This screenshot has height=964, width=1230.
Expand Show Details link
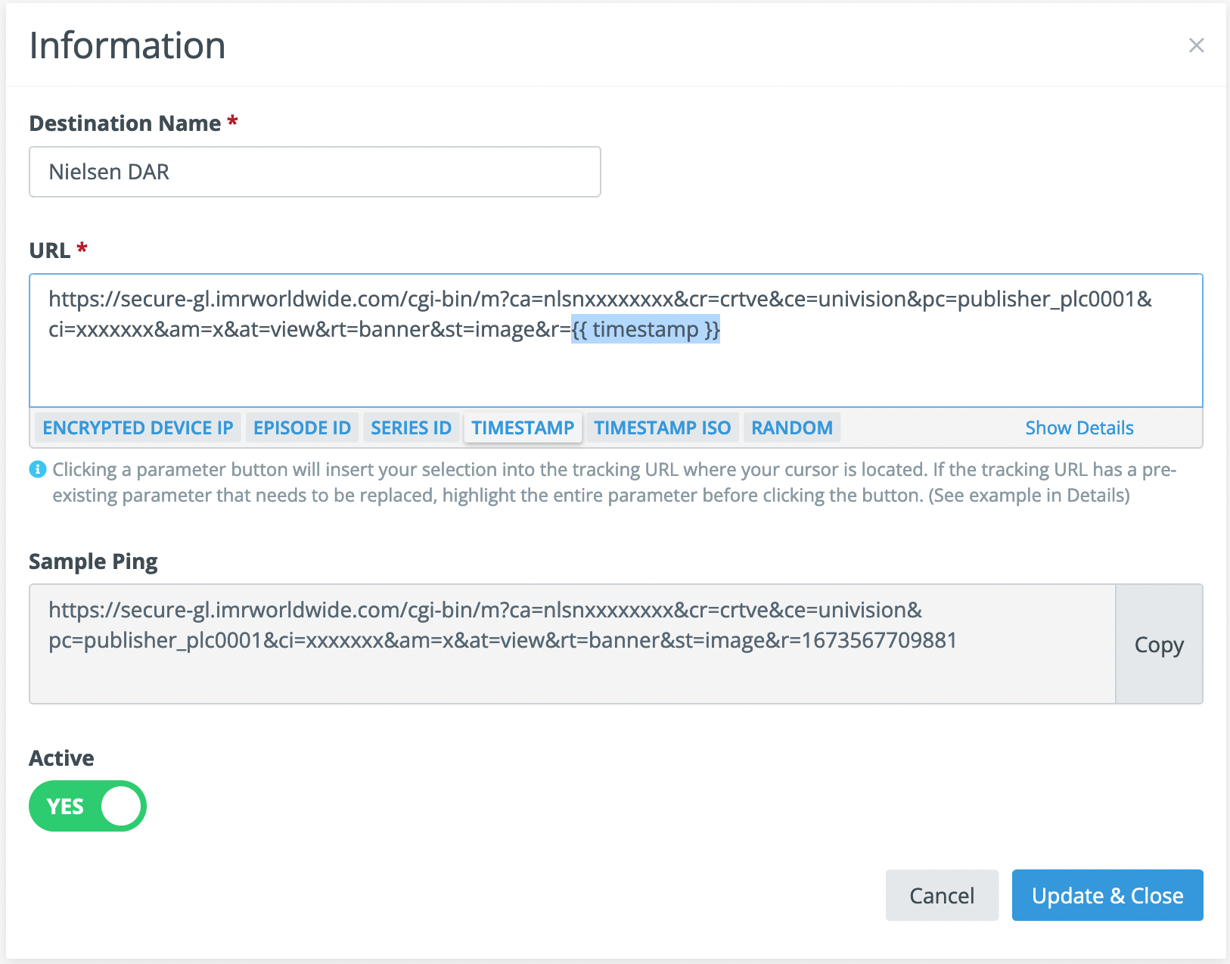pyautogui.click(x=1079, y=428)
